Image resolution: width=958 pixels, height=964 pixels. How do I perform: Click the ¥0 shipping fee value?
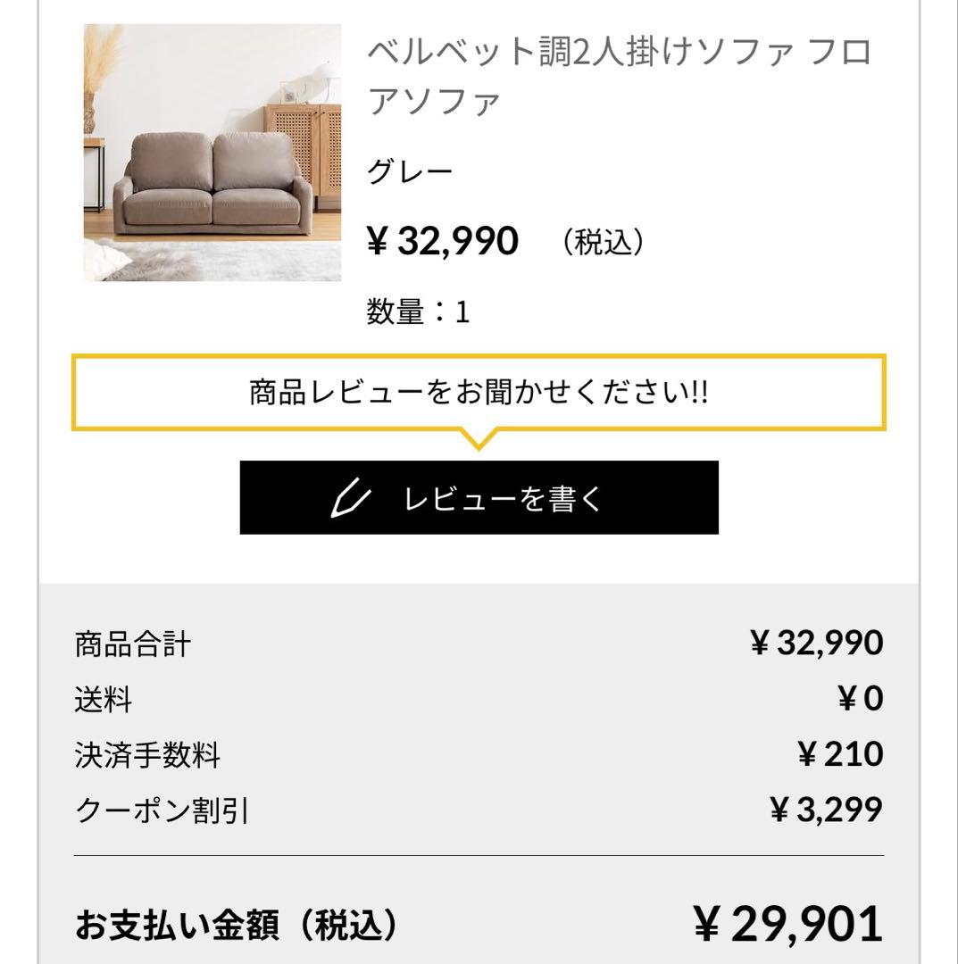pyautogui.click(x=861, y=699)
